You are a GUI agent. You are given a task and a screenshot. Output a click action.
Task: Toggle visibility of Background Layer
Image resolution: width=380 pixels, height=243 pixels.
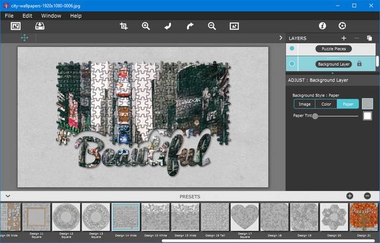click(x=292, y=63)
